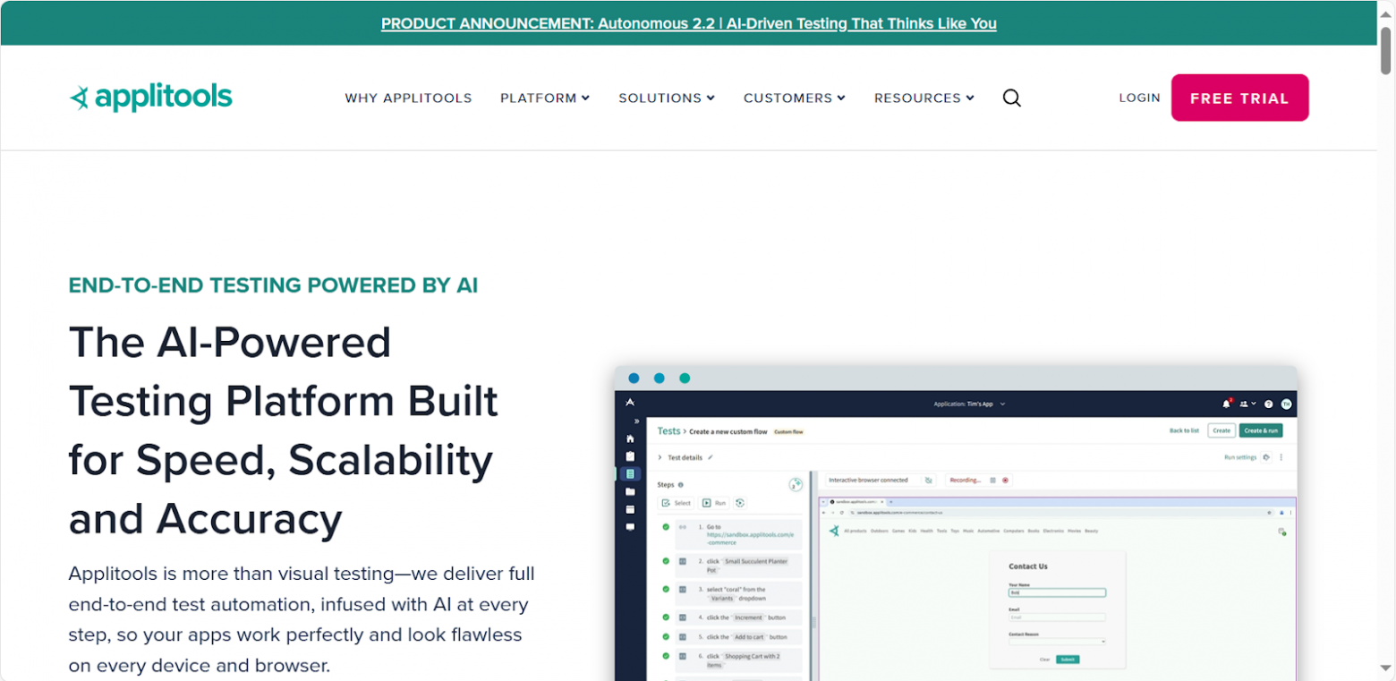The width and height of the screenshot is (1396, 681).
Task: Click the Run button under Steps
Action: click(x=714, y=503)
